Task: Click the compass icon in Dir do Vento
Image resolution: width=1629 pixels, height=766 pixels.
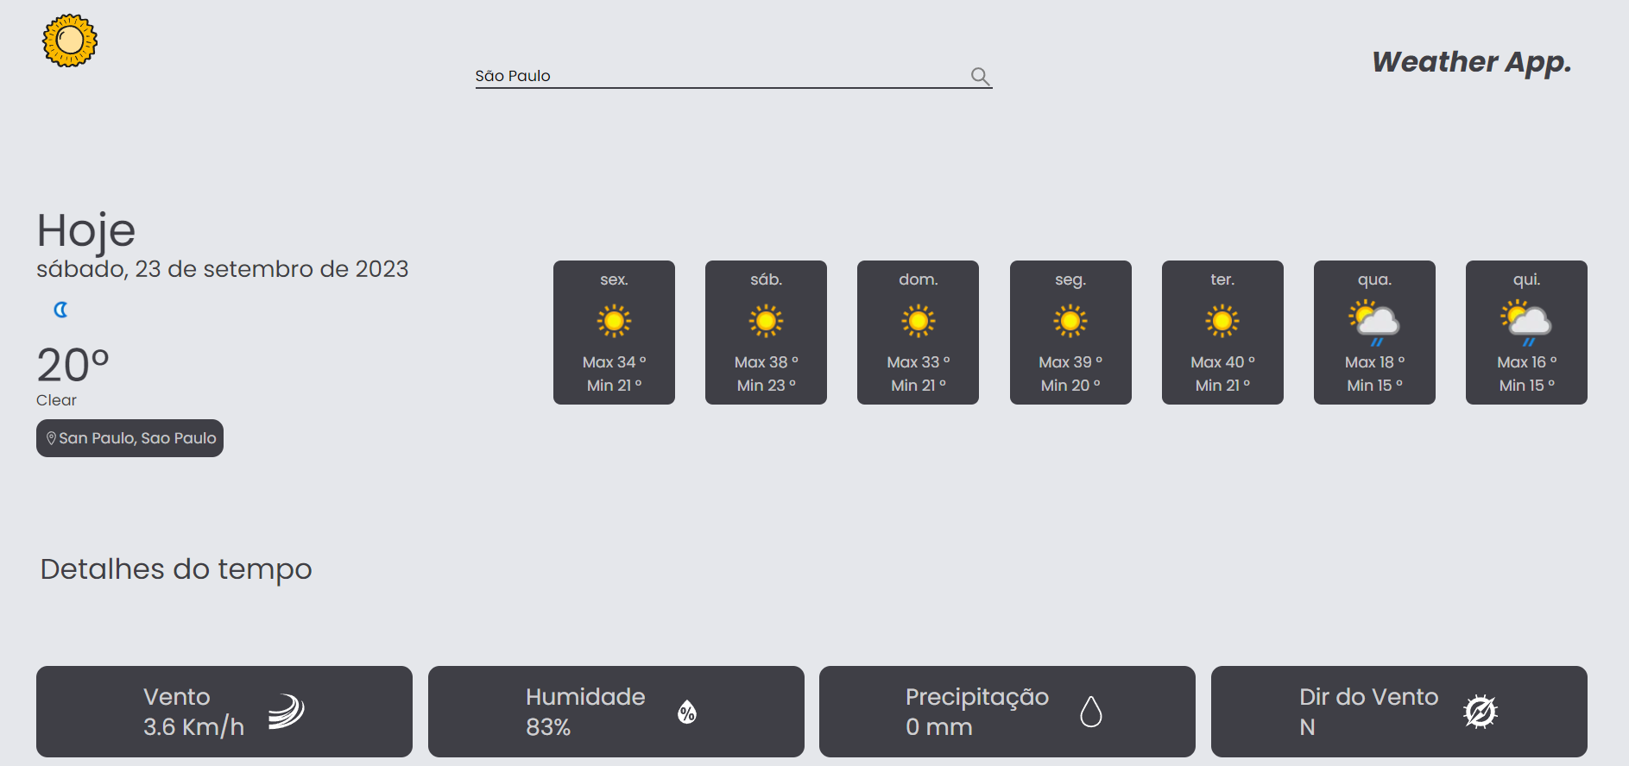Action: click(x=1481, y=712)
